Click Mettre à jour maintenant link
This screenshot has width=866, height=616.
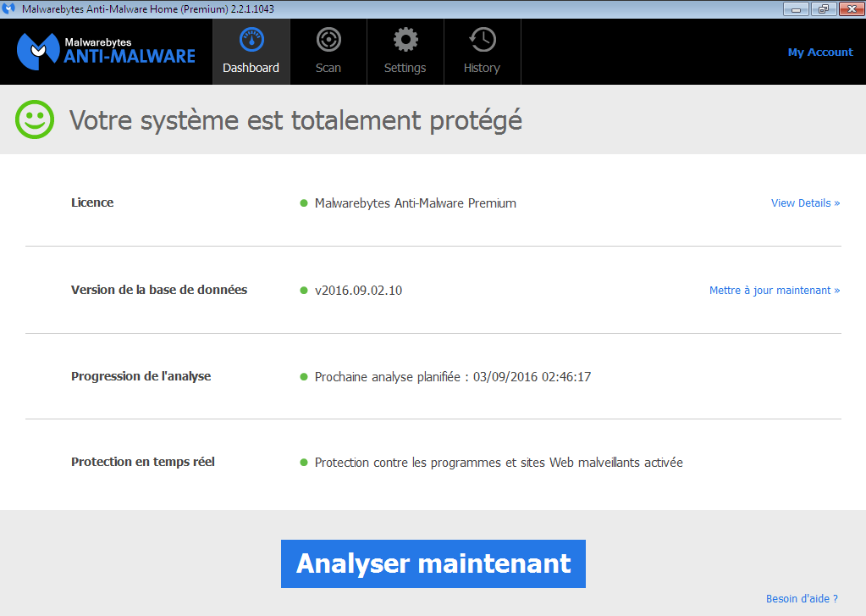pyautogui.click(x=775, y=291)
